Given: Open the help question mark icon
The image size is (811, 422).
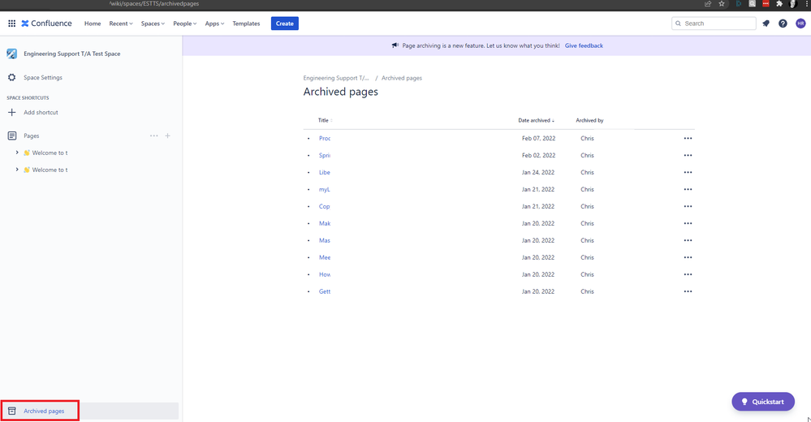Looking at the screenshot, I should 783,24.
